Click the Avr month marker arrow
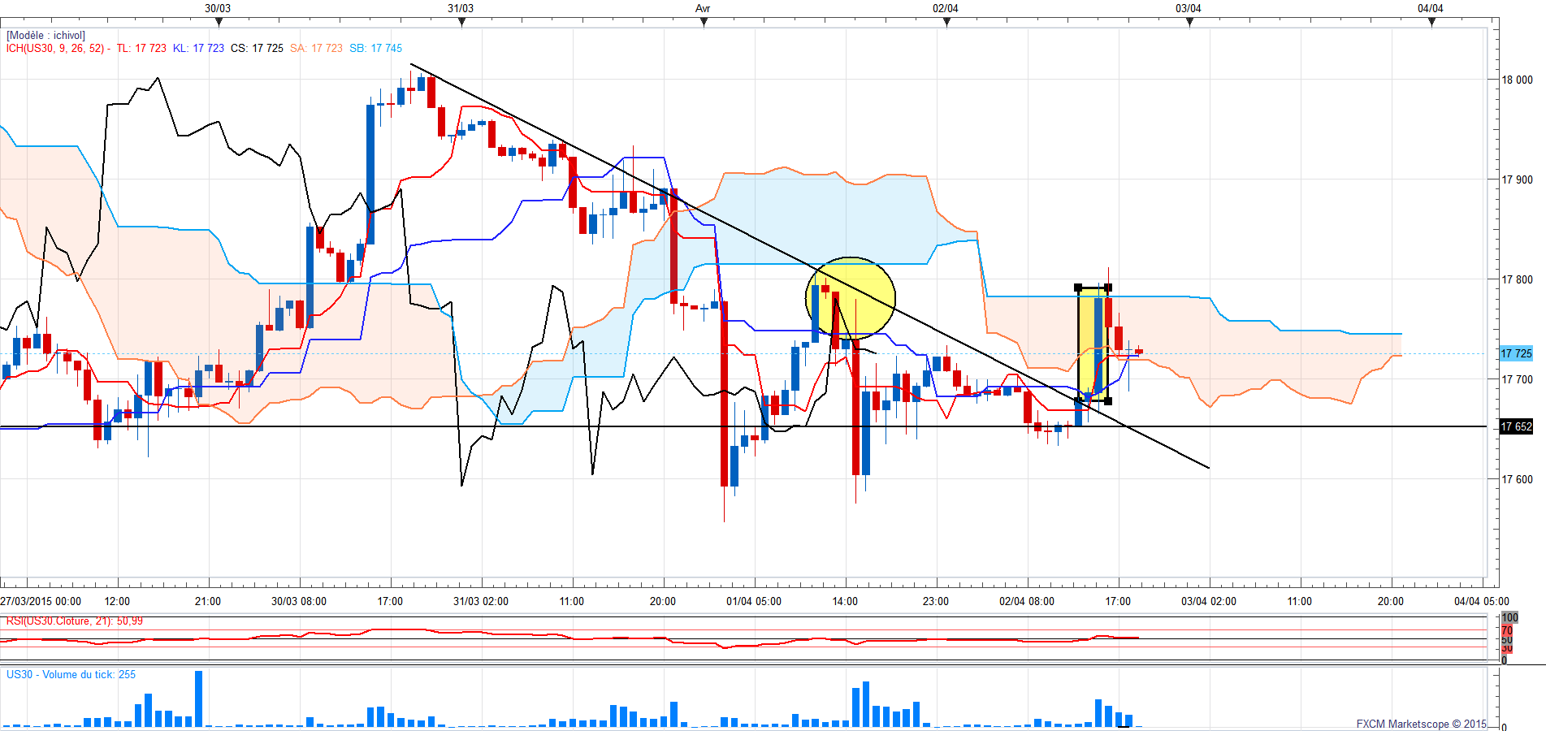 (704, 22)
